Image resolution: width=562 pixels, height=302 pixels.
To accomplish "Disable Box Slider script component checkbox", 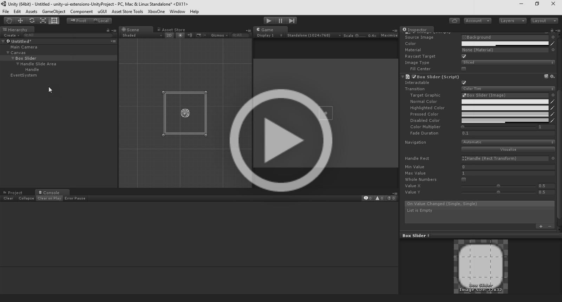I will [x=414, y=77].
